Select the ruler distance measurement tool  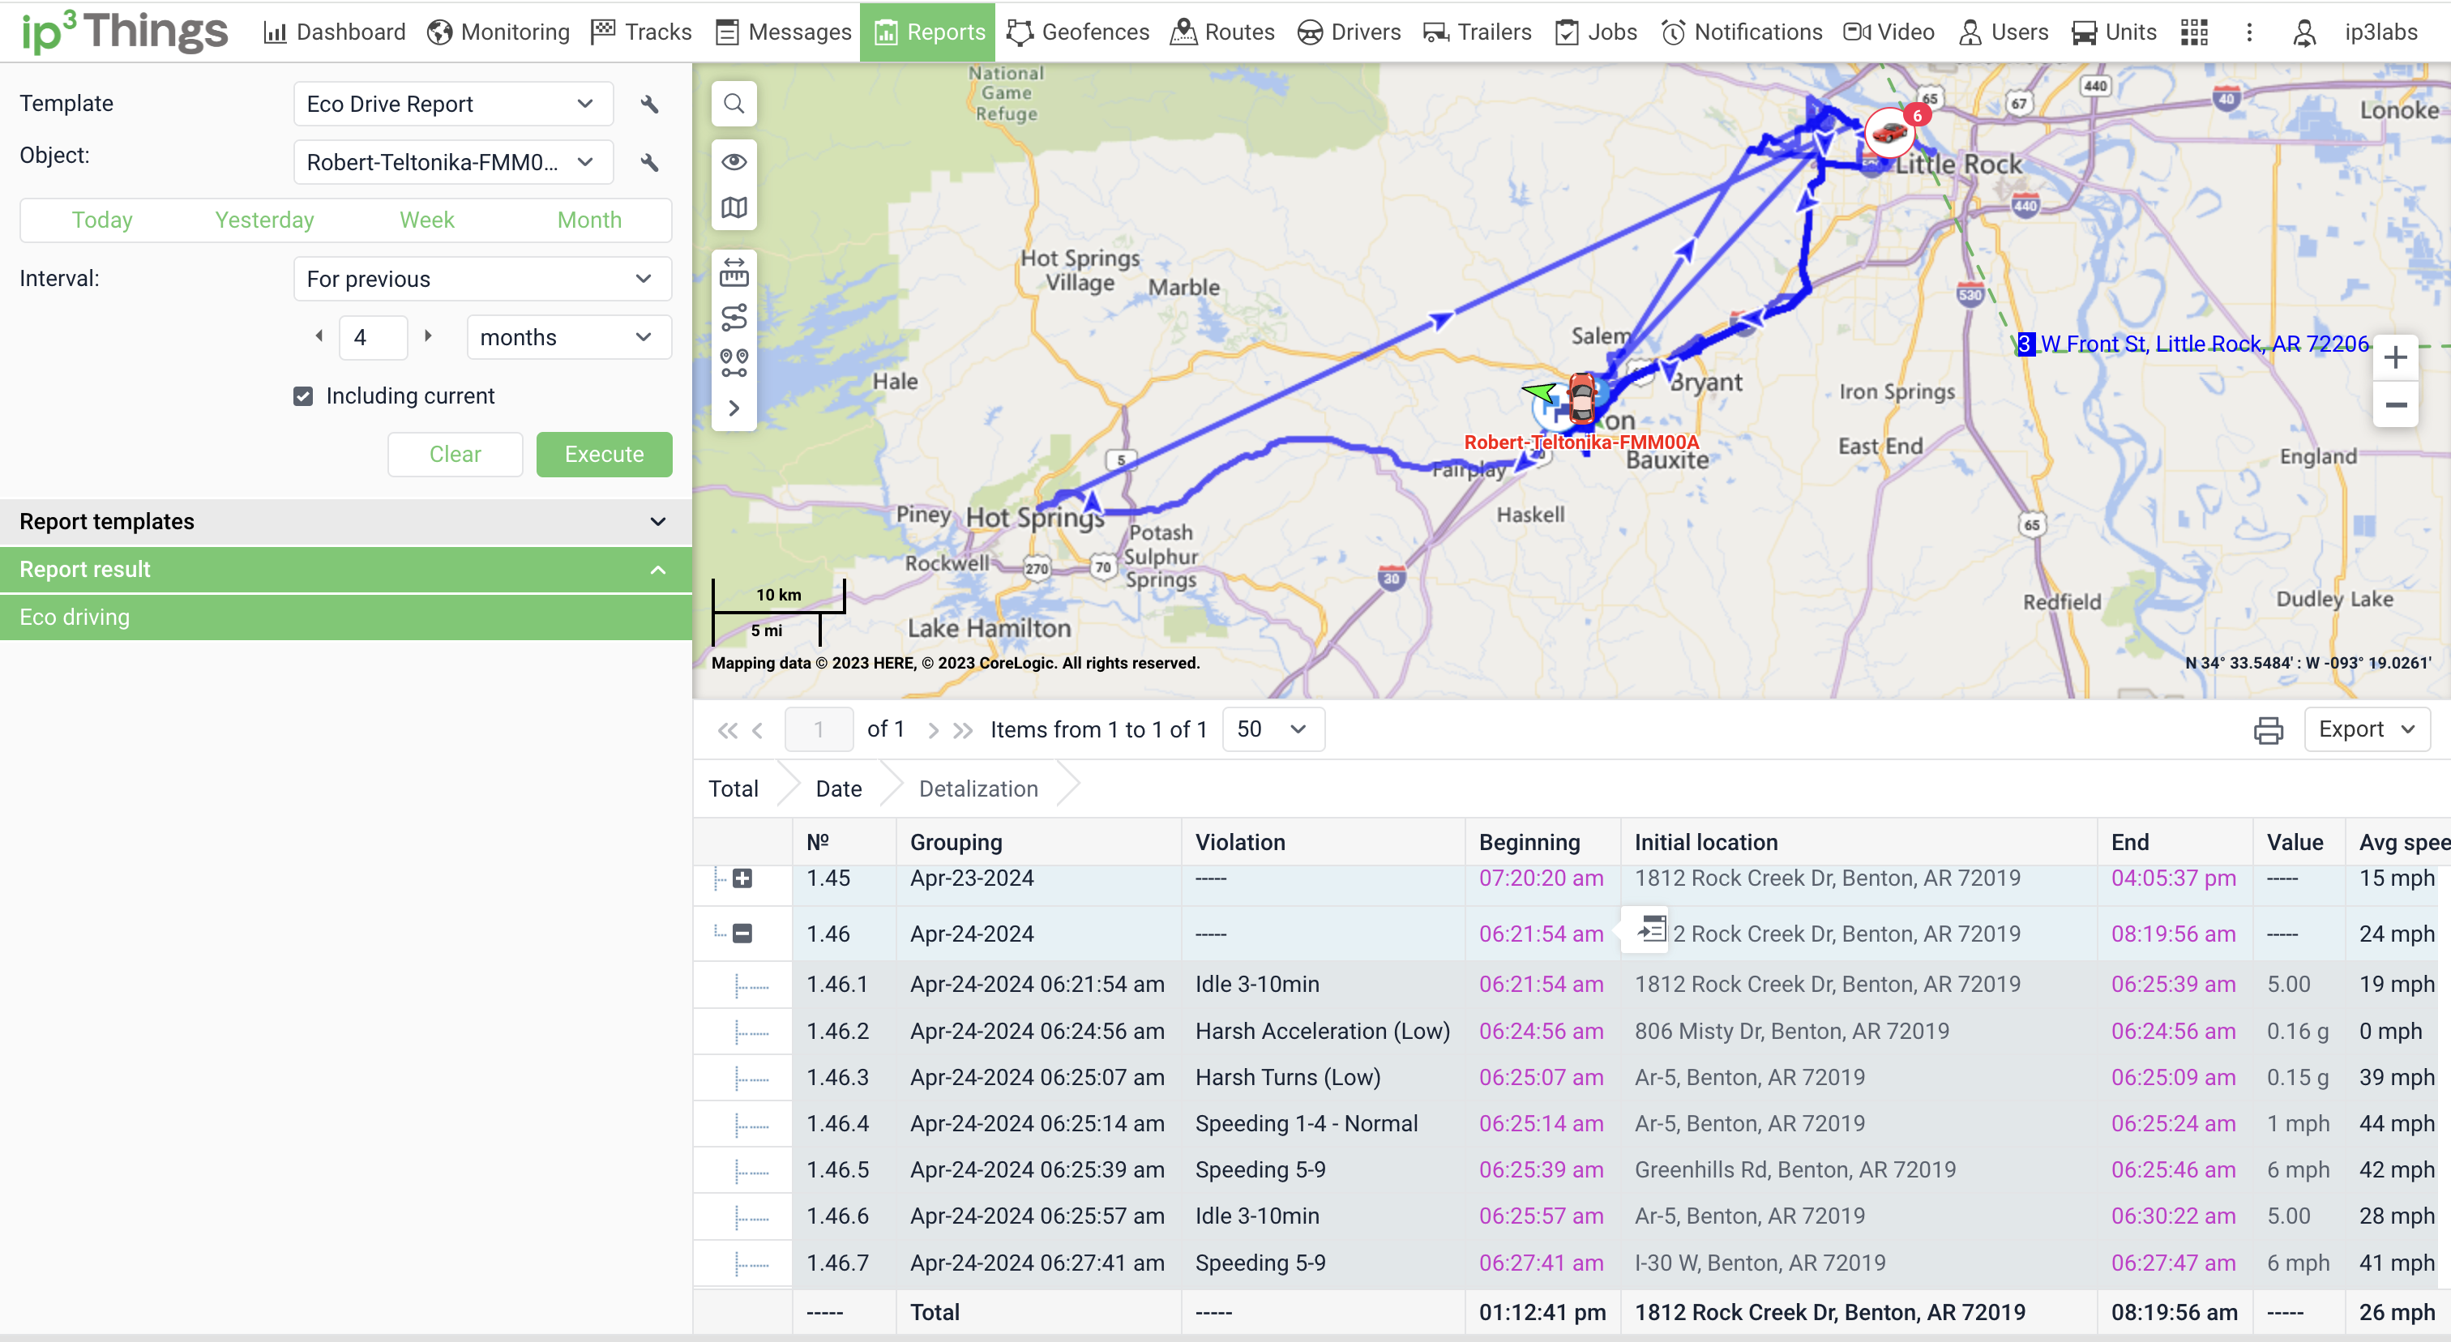(x=734, y=273)
